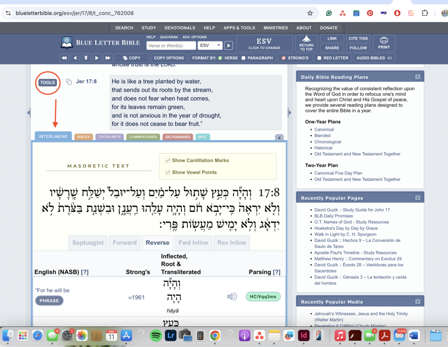Open the Pinterest extension icon
The width and height of the screenshot is (448, 347).
point(370,13)
